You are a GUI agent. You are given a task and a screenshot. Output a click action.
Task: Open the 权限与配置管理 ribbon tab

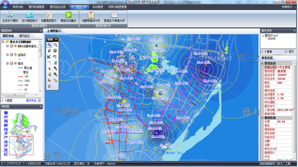(117, 7)
